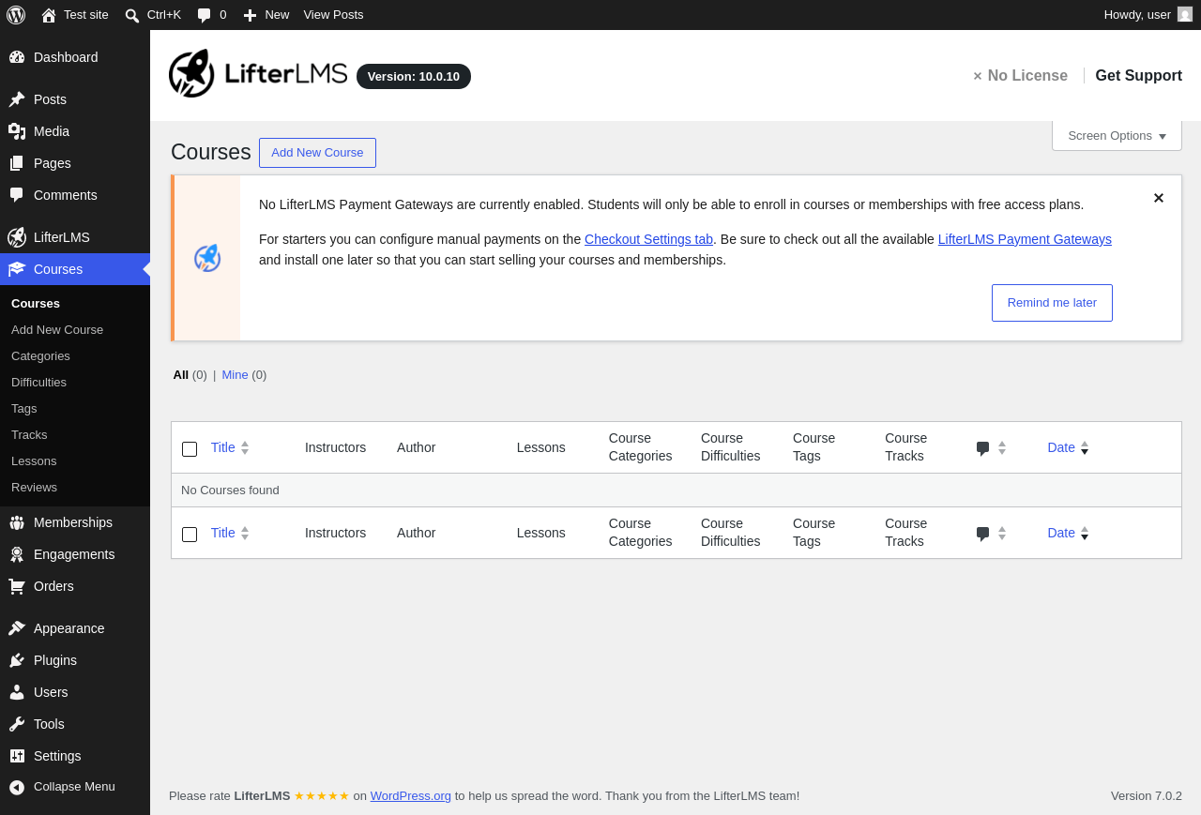Click the Tools wrench icon

click(17, 724)
